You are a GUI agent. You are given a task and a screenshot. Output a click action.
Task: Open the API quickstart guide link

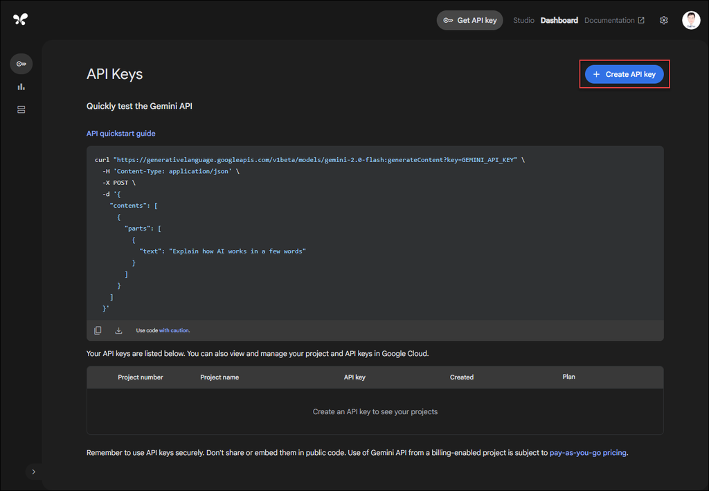tap(120, 134)
